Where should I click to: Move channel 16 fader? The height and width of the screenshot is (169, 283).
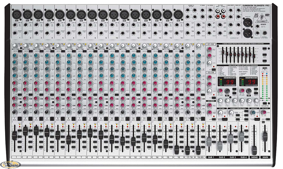[x=177, y=149]
